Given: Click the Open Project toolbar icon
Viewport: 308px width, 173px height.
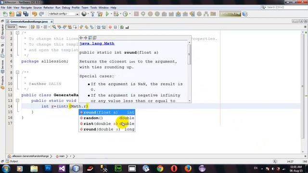Looking at the screenshot, I should tap(19, 14).
